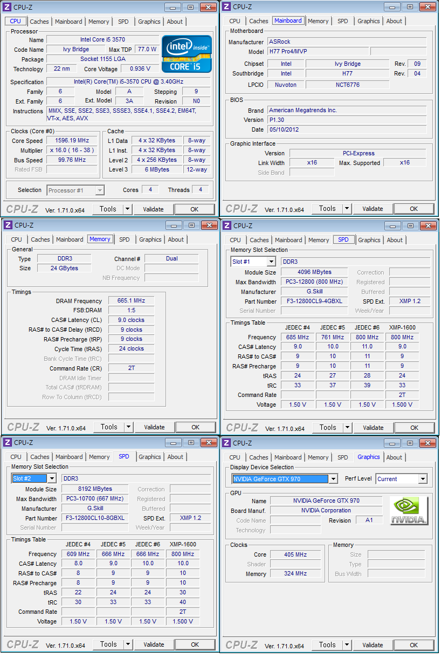This screenshot has width=441, height=658.
Task: Click the Module Size value 4096 MBytes
Action: 315,272
